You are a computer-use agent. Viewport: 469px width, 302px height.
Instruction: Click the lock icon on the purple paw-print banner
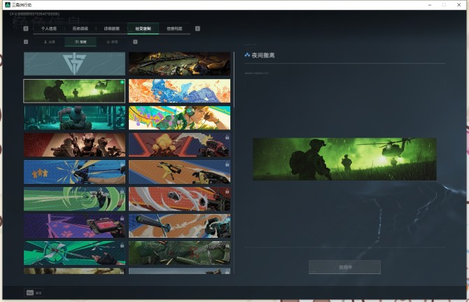point(122,218)
